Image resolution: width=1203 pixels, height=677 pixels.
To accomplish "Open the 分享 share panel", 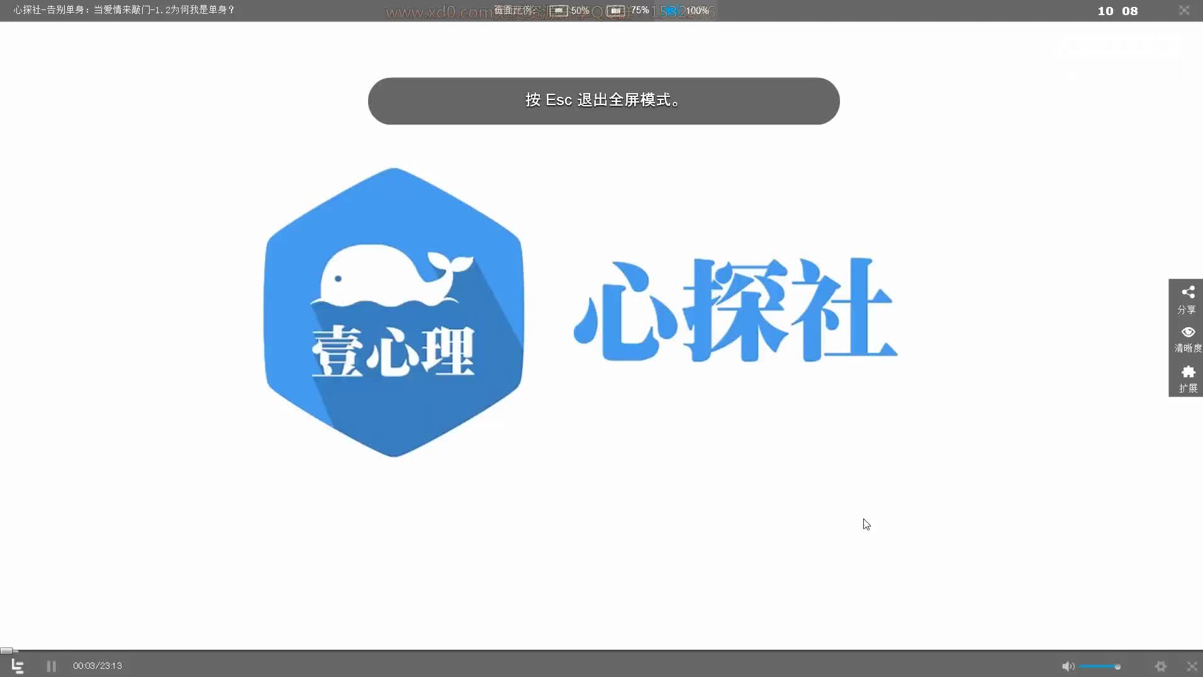I will pyautogui.click(x=1187, y=299).
